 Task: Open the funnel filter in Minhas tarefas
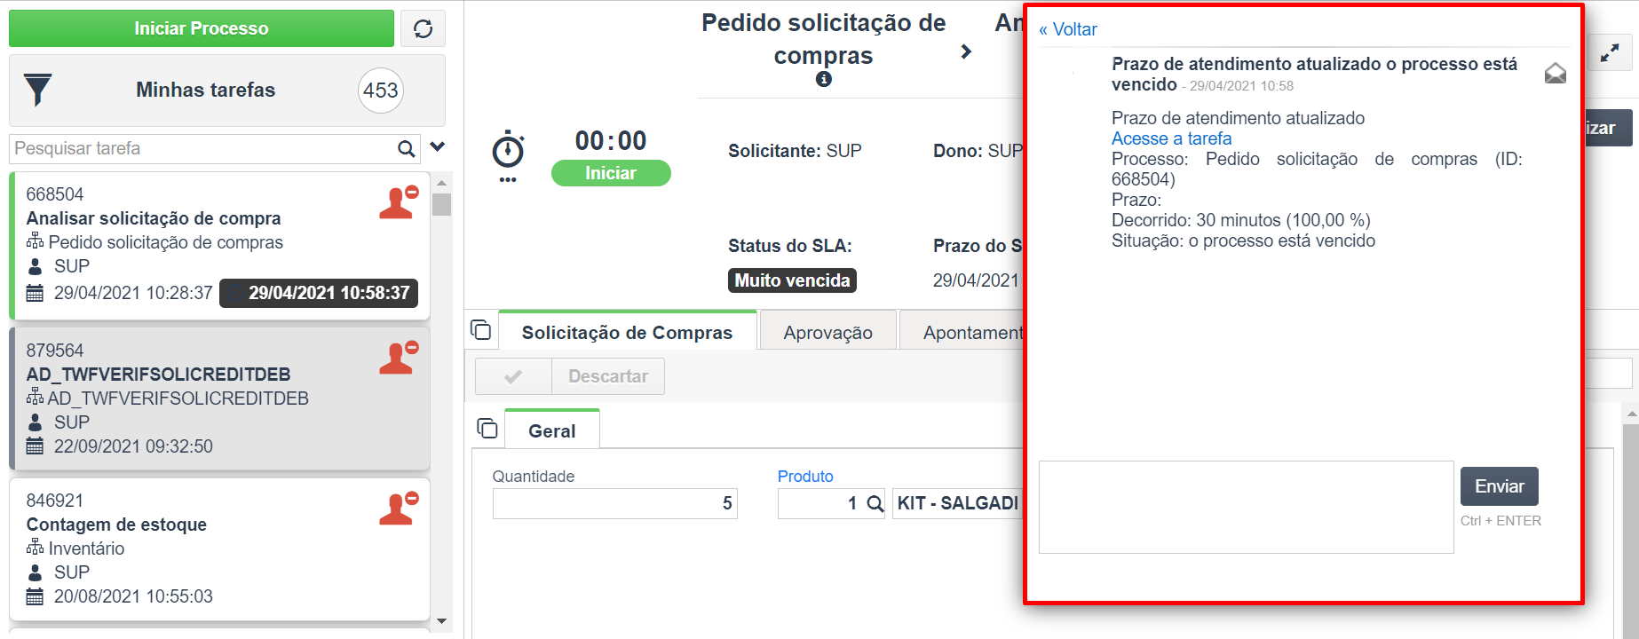37,90
